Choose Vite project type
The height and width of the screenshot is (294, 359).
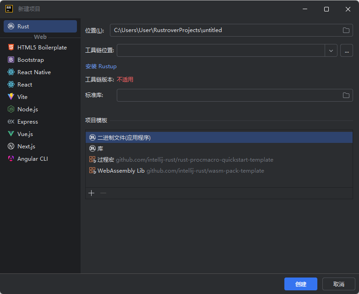(x=40, y=97)
